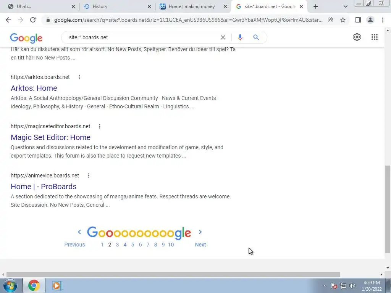Click the Previous page link

coord(74,245)
